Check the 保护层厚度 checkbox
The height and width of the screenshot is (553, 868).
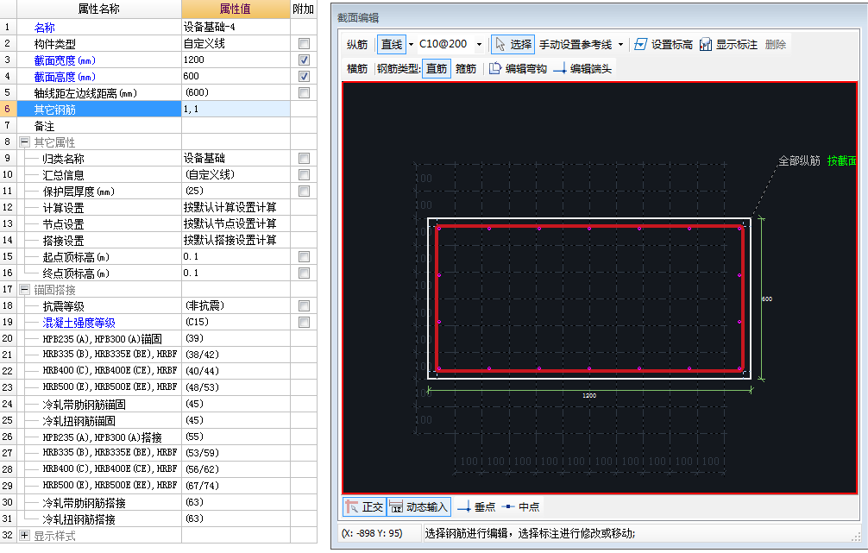click(x=304, y=191)
